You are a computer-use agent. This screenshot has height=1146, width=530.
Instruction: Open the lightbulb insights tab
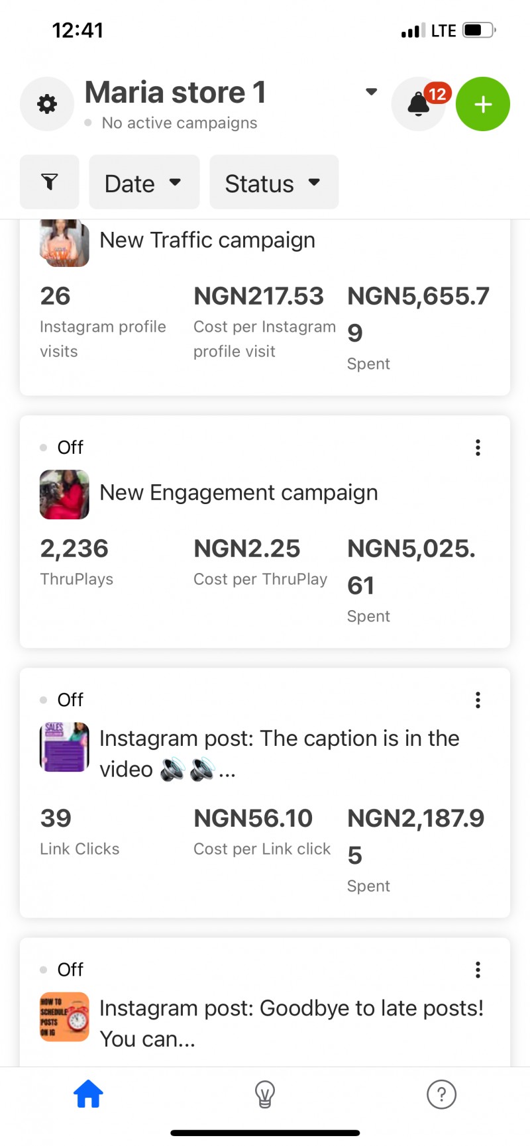pyautogui.click(x=265, y=1094)
